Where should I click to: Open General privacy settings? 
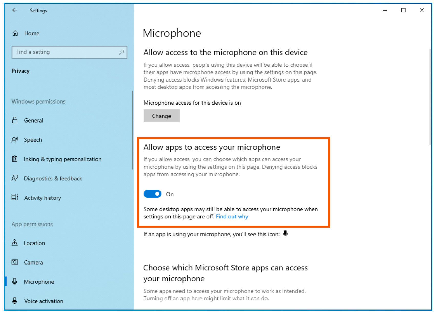click(34, 120)
